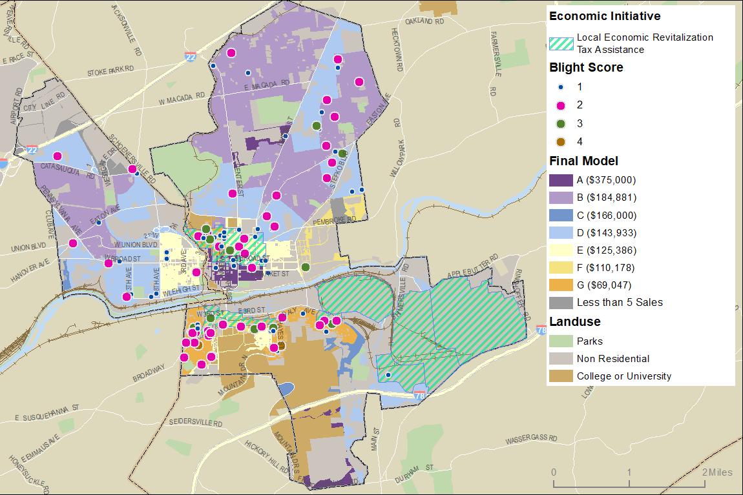Click the Local Economic Revitalization Tax Assistance label
Image resolution: width=743 pixels, height=495 pixels.
(645, 43)
